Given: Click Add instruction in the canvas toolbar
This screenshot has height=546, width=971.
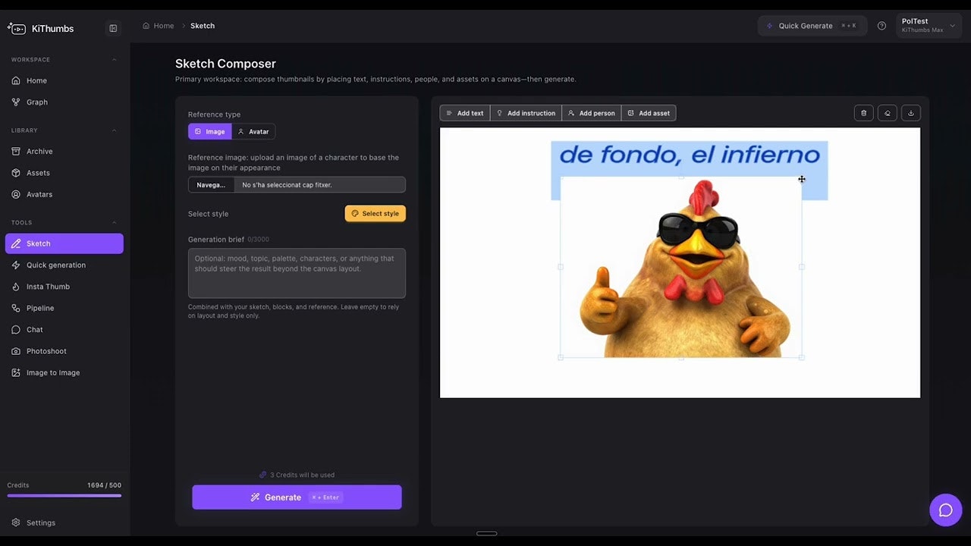Looking at the screenshot, I should pos(526,113).
